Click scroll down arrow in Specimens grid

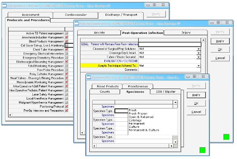[x=176, y=142]
